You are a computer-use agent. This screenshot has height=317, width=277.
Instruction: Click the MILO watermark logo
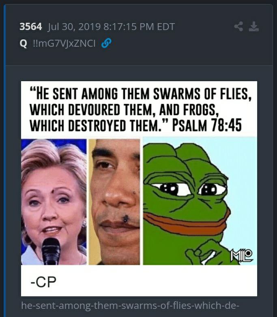click(x=242, y=255)
